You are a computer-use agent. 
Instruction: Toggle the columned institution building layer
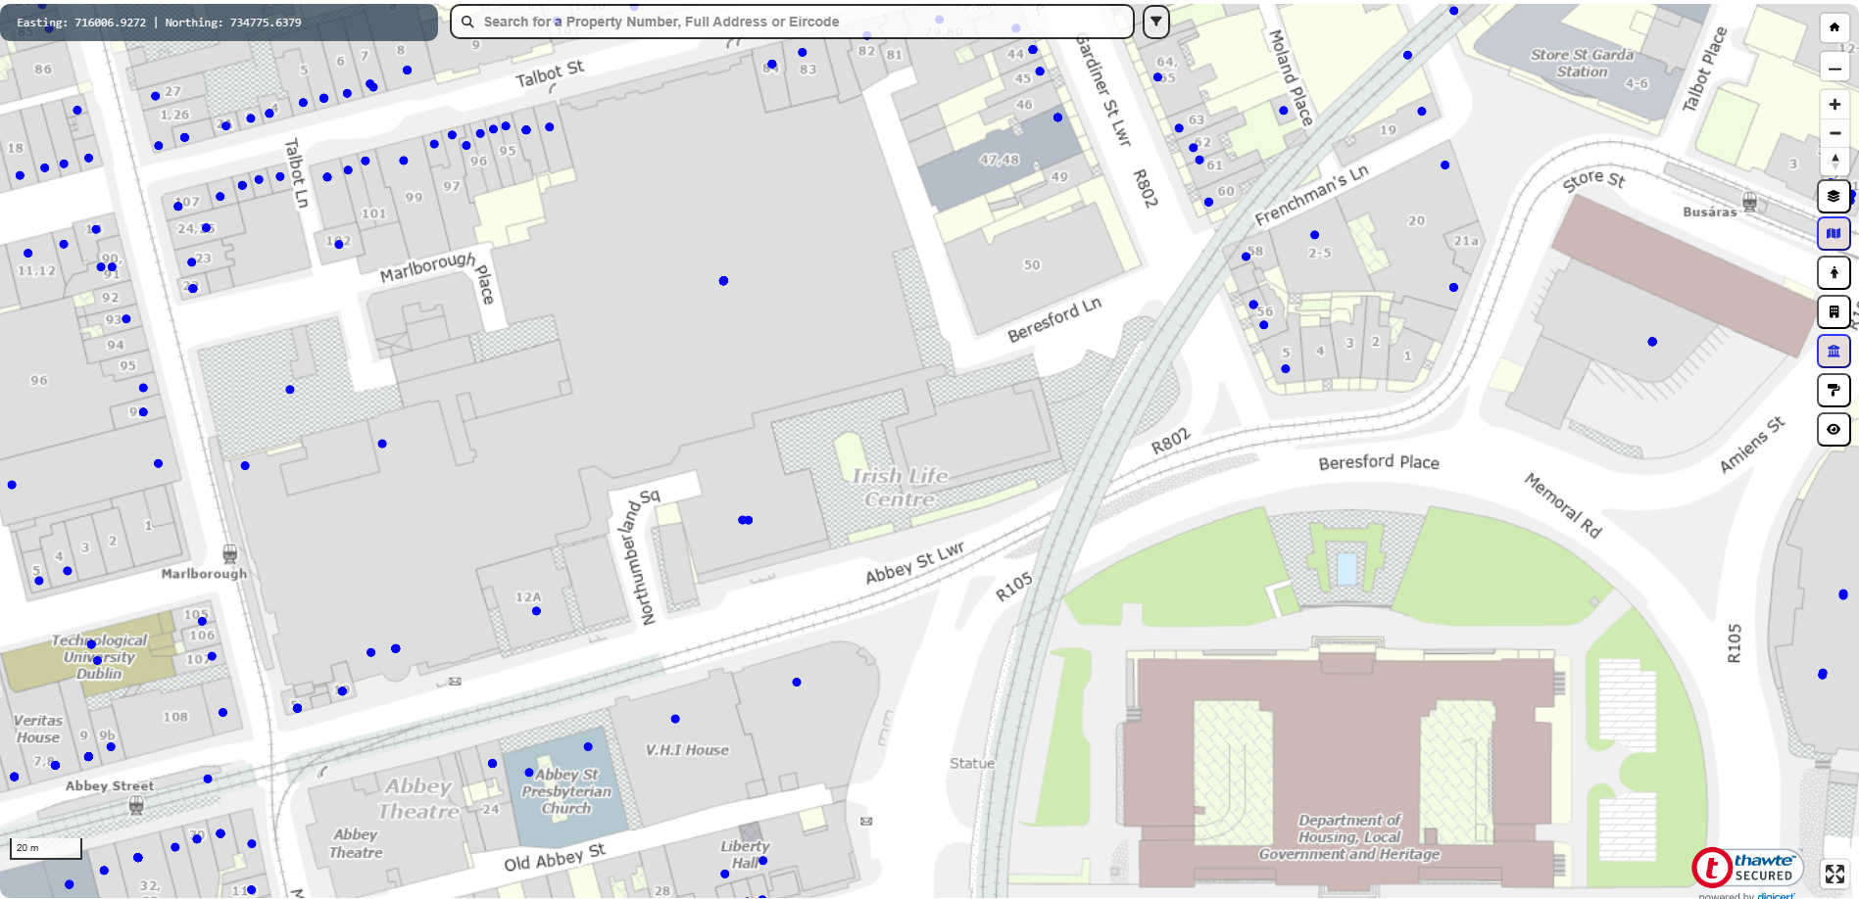click(x=1834, y=351)
